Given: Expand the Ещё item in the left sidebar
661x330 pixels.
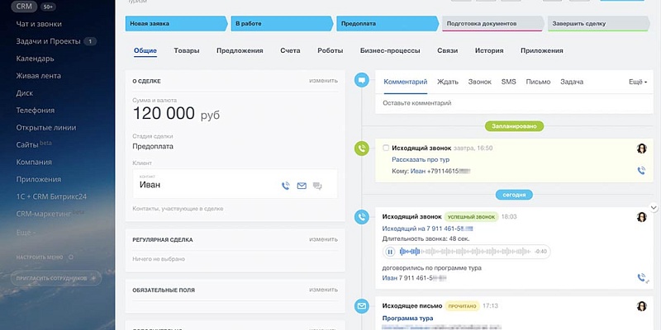Looking at the screenshot, I should tap(26, 233).
